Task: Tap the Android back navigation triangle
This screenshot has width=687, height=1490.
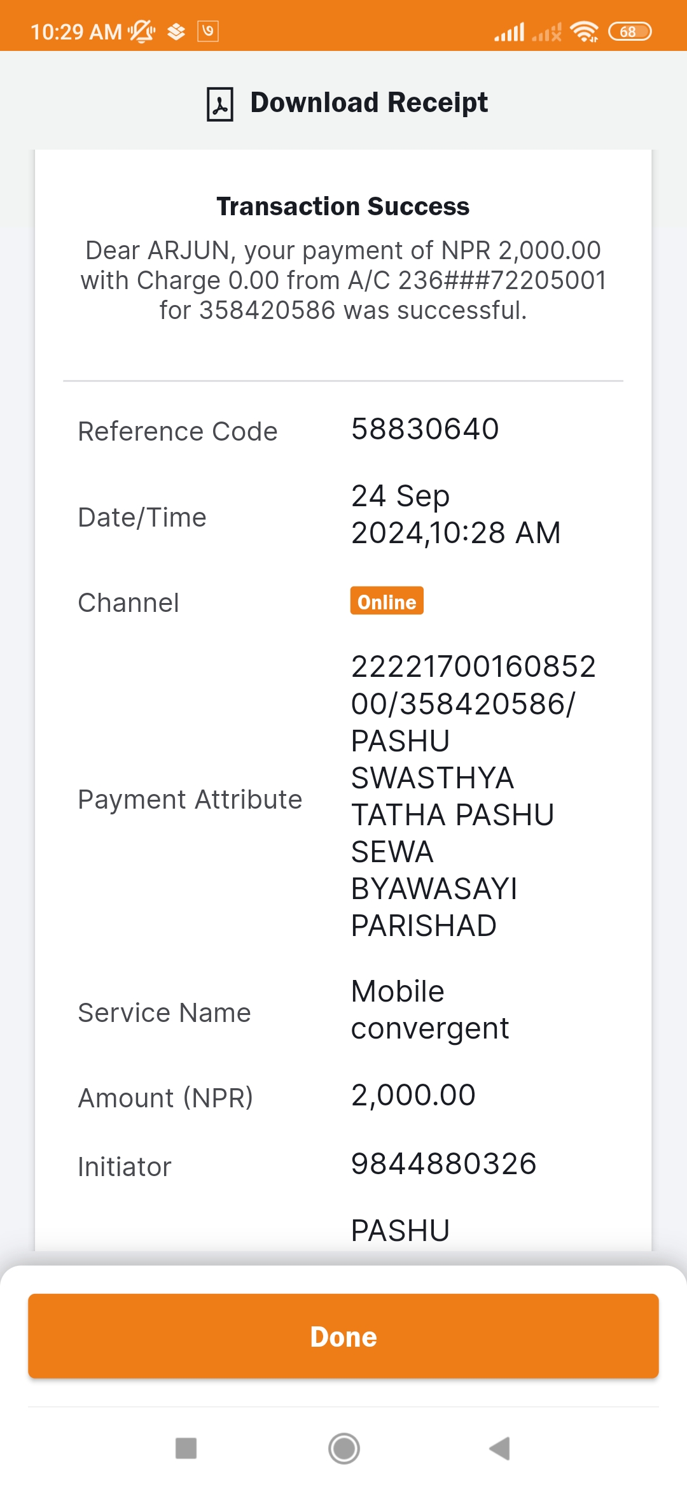Action: (x=500, y=1449)
